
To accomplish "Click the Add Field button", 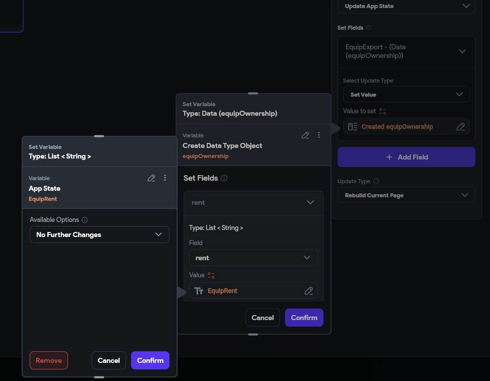I will click(406, 157).
